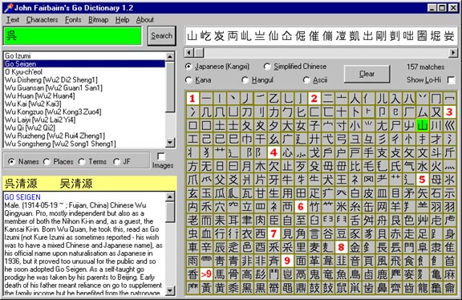Select the 鳥 bird radical
Image resolution: width=462 pixels, height=300 pixels.
355,274
